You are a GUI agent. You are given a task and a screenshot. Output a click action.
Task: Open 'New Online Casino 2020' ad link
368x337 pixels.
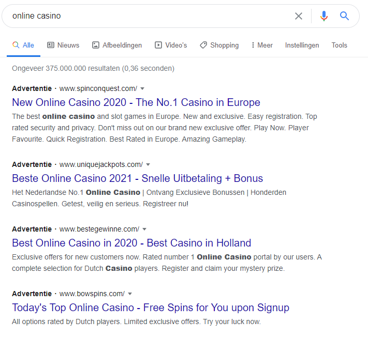point(136,102)
